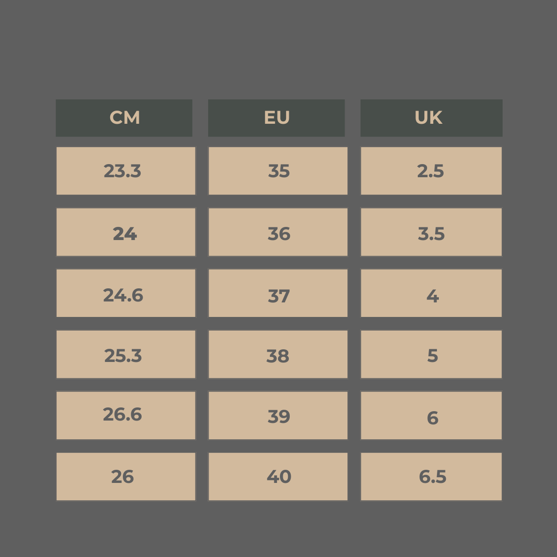Choose the EU size 39 cell
This screenshot has width=557, height=557.
(x=278, y=415)
